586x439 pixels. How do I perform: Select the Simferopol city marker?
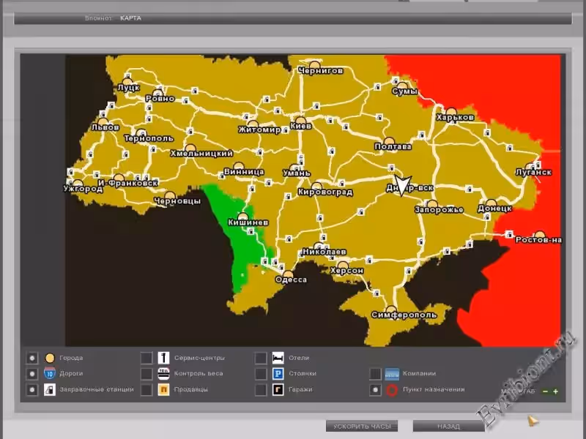393,309
